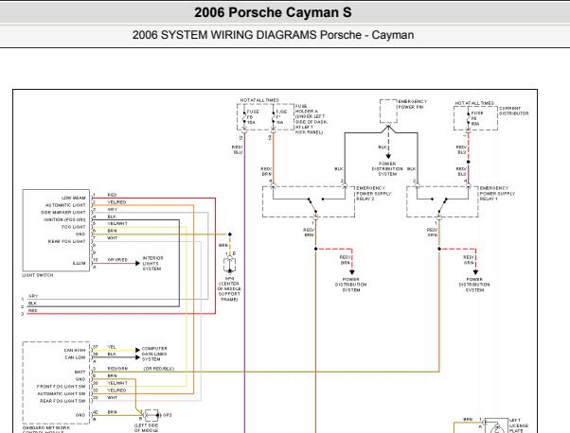Click the "LEFT LICENSE PLATE" lamp label
The image size is (570, 433).
click(519, 425)
